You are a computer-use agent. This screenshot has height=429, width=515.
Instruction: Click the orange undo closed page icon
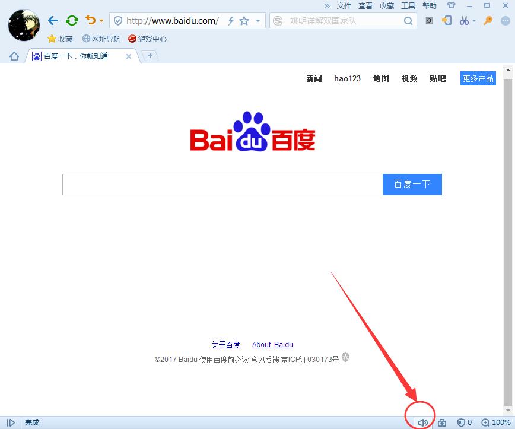click(90, 21)
